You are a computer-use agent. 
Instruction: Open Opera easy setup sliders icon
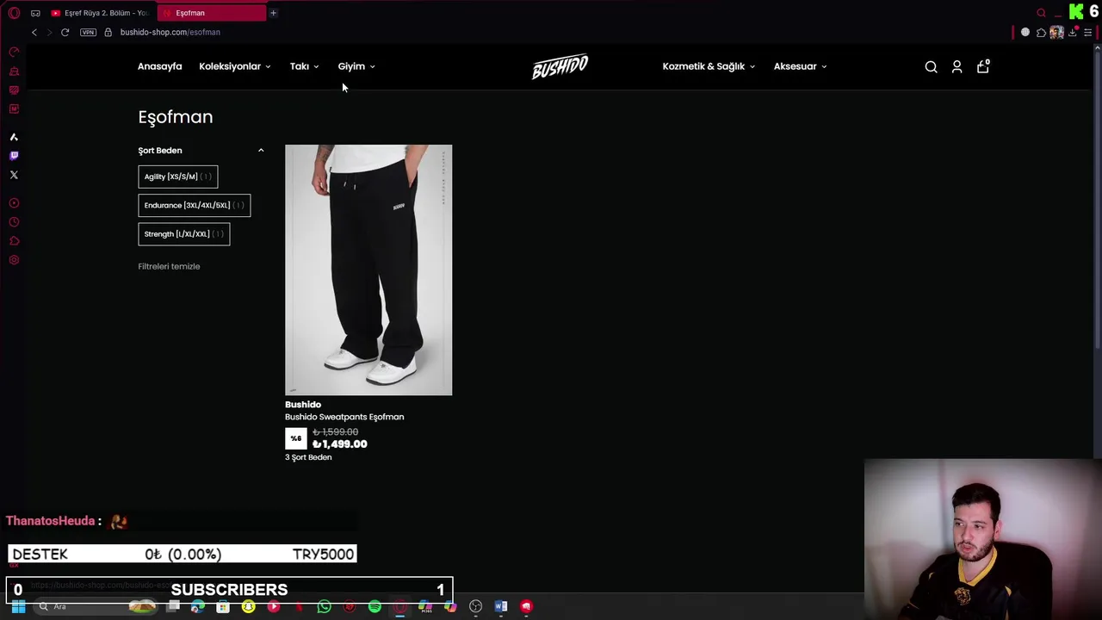pos(1088,32)
